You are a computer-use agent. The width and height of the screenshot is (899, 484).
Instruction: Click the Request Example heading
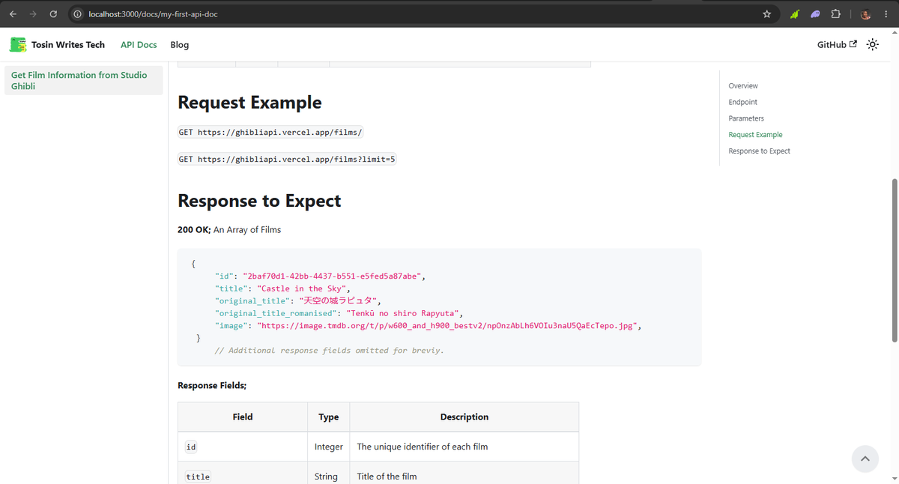(x=249, y=103)
